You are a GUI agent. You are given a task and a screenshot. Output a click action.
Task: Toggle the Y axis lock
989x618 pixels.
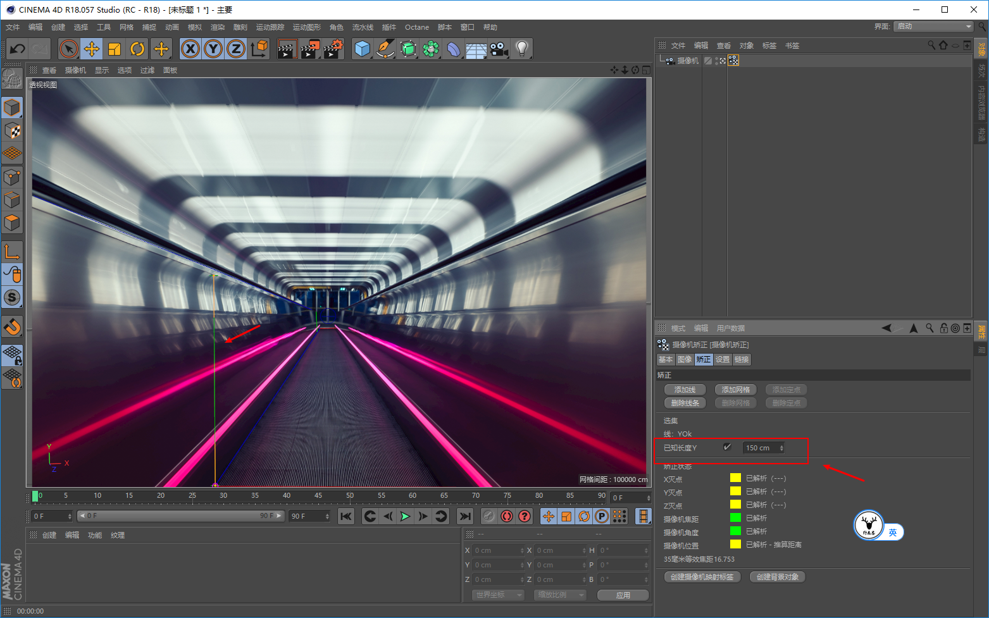(213, 49)
